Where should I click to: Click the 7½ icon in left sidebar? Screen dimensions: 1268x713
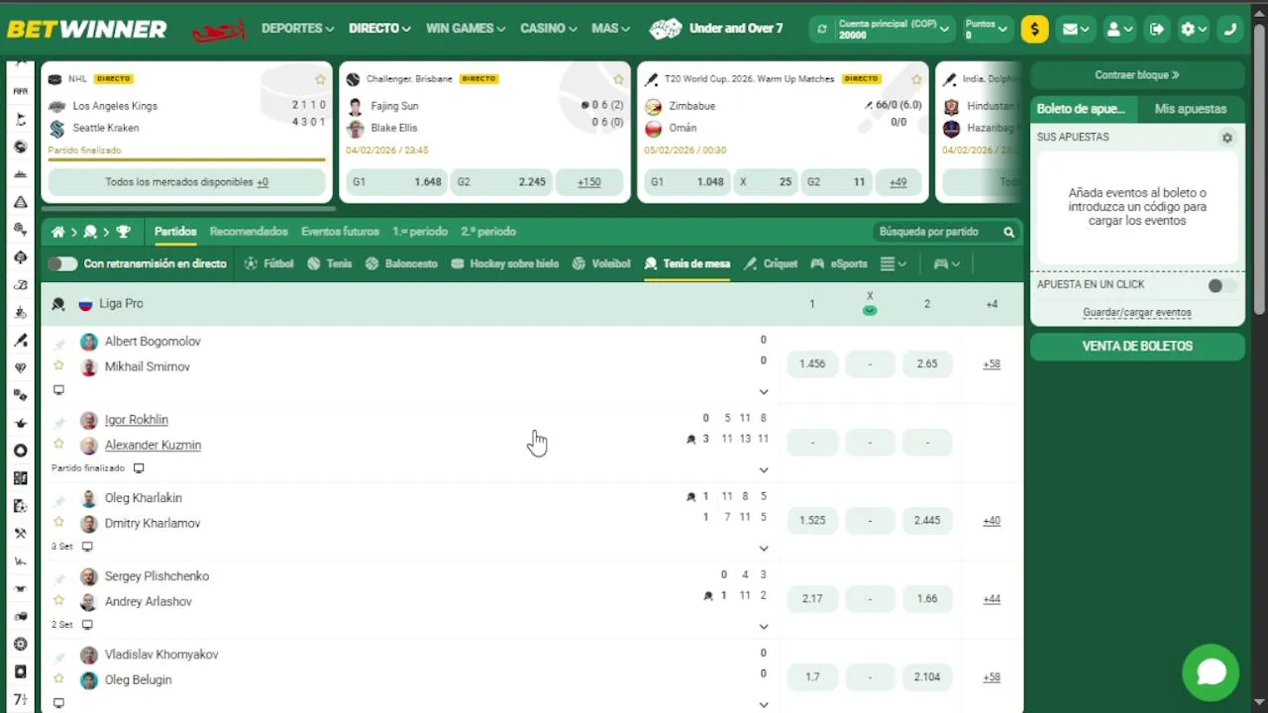click(x=20, y=700)
